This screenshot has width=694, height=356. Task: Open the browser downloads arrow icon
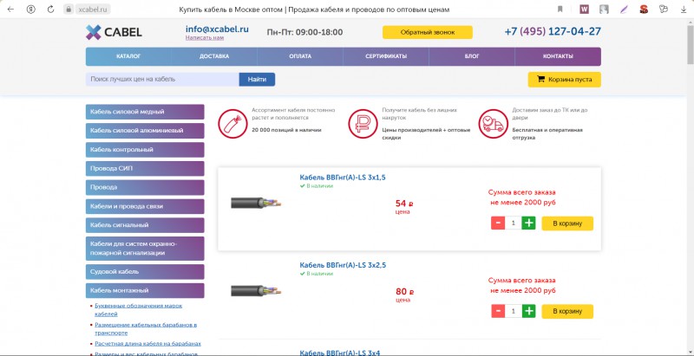coord(684,10)
